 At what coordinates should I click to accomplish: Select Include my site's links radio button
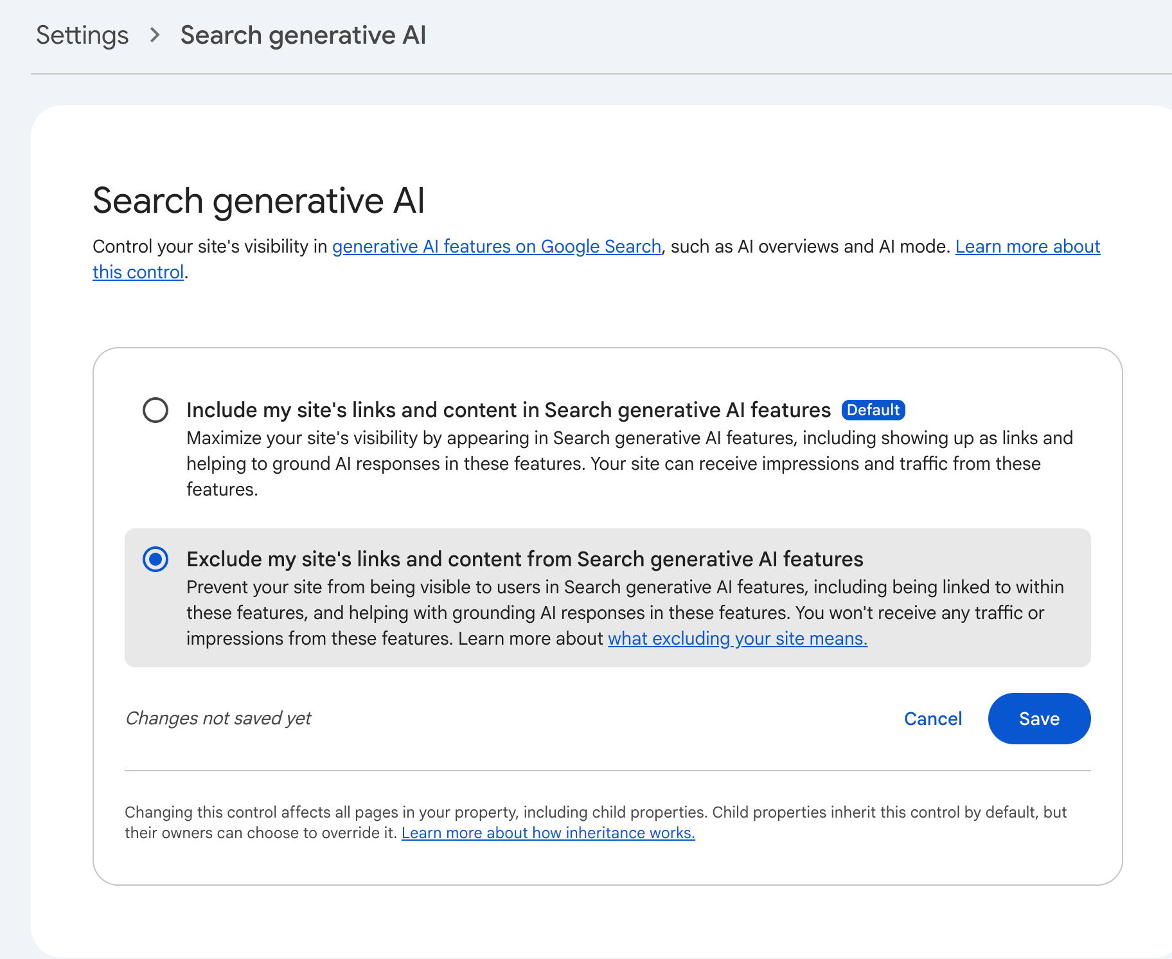coord(155,410)
